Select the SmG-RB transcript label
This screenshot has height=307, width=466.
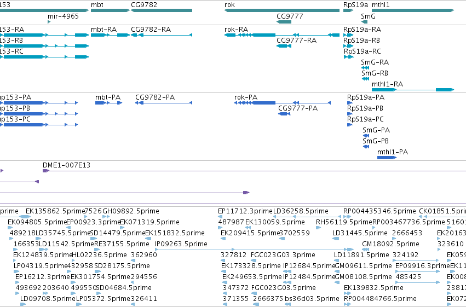coord(375,73)
